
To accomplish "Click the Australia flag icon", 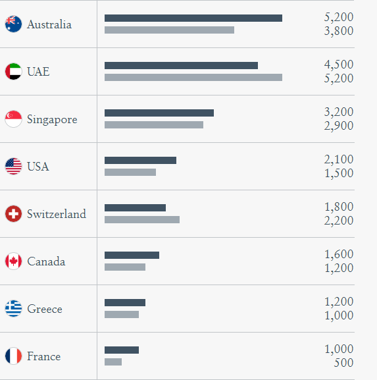I will pyautogui.click(x=13, y=24).
